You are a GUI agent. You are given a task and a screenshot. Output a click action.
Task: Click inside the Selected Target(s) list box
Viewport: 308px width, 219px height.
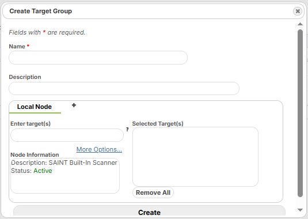pos(195,157)
